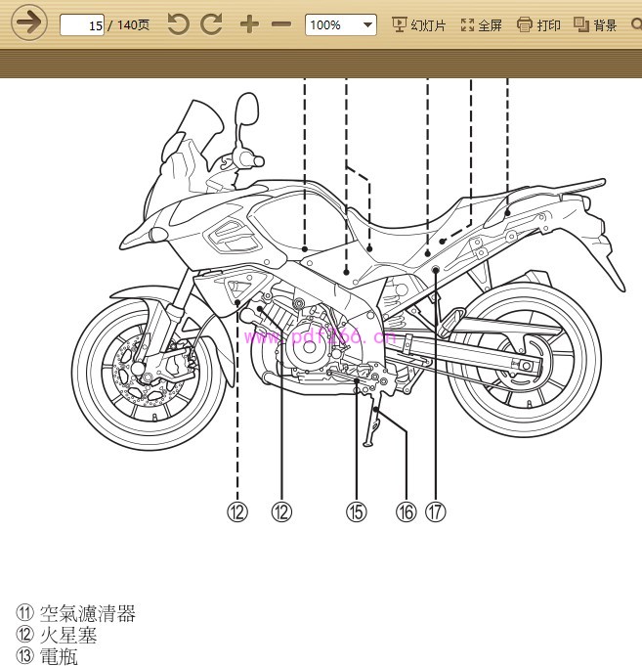Select the legend text '⑫ 火星塞'
This screenshot has width=642, height=666.
(57, 635)
